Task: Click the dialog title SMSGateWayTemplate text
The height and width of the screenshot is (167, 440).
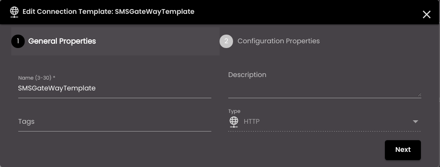Action: (x=154, y=12)
